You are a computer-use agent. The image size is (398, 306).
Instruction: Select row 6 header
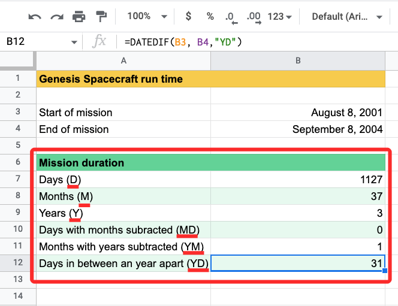point(17,162)
